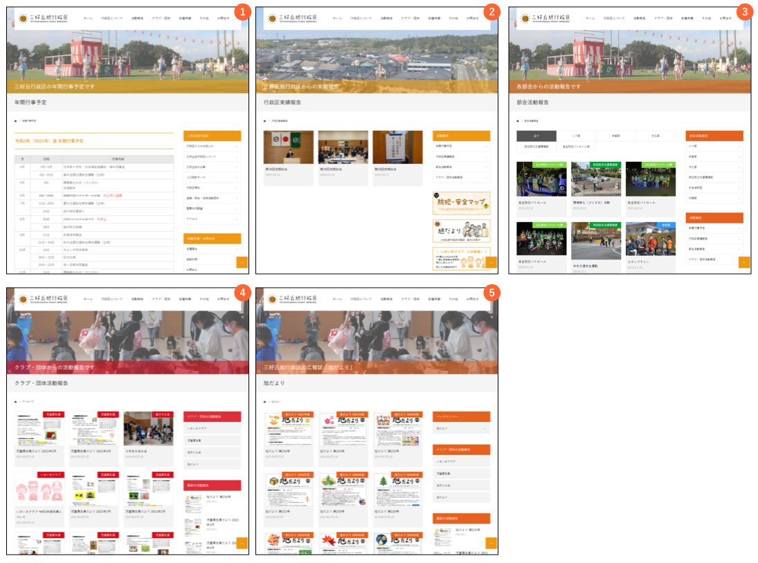Screen dimensions: 758x563
Task: Click the 防犯・安全マップ banner
Action: click(x=461, y=203)
